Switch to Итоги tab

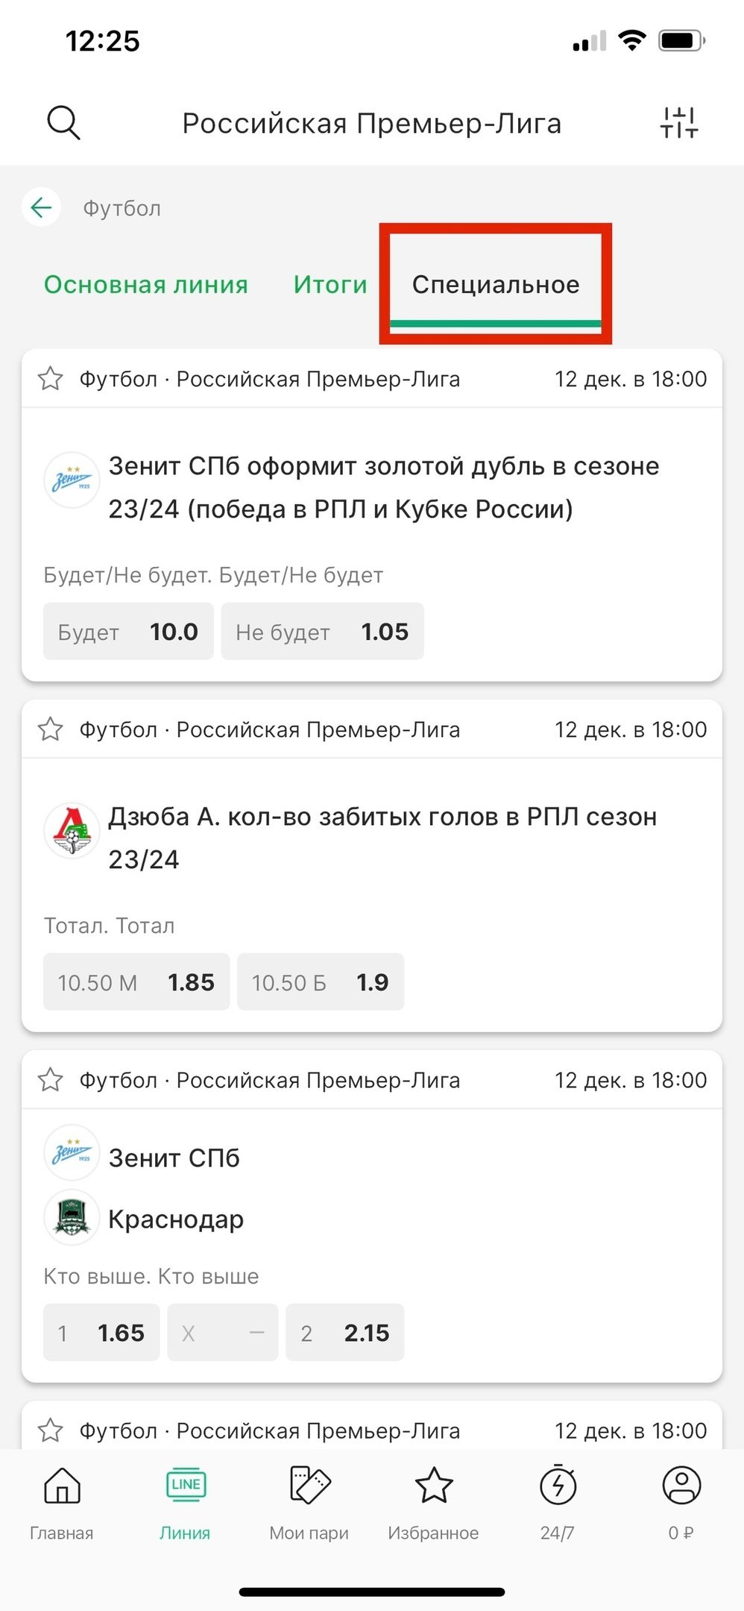click(x=330, y=285)
